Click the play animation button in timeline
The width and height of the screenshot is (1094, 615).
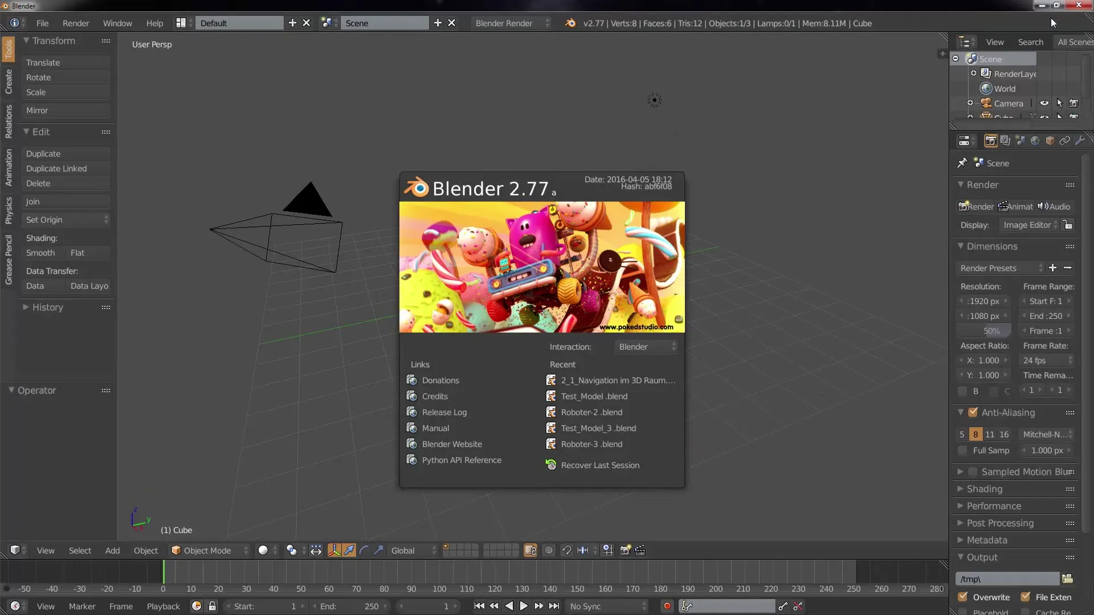(524, 606)
